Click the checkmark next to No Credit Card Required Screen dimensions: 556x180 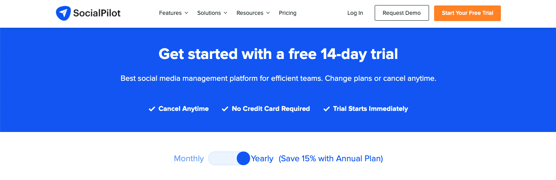coord(225,109)
